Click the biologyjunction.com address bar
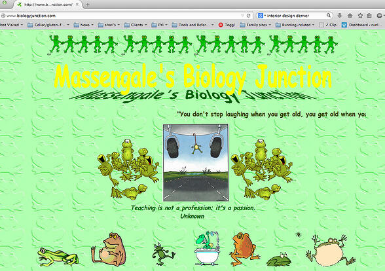 pyautogui.click(x=123, y=16)
